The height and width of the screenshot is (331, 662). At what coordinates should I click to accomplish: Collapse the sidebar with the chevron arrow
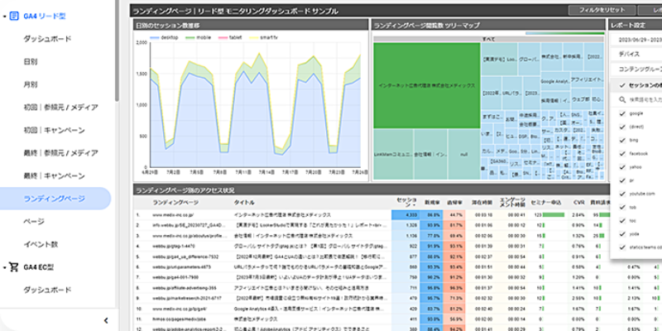click(x=106, y=320)
